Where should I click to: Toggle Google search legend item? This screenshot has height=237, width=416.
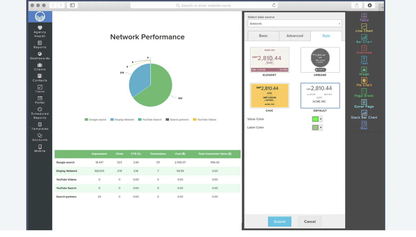tap(95, 120)
